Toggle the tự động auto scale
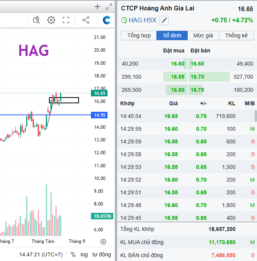Viewport: 257px width, 261px height. pos(101,254)
